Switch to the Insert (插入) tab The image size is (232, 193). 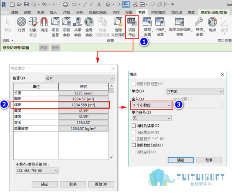[x=54, y=13]
